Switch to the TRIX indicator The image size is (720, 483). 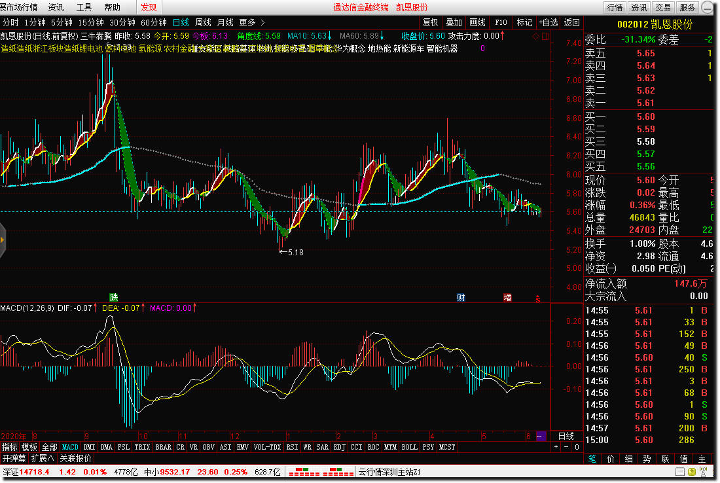tap(142, 447)
